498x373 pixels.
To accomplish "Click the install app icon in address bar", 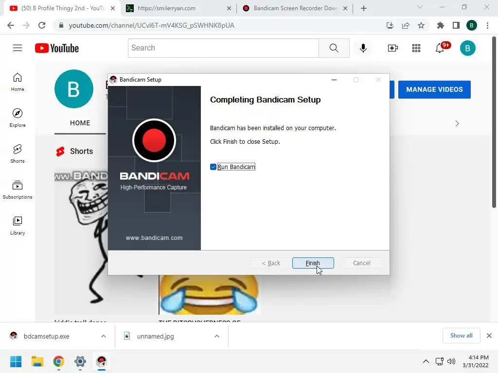I will point(390,25).
